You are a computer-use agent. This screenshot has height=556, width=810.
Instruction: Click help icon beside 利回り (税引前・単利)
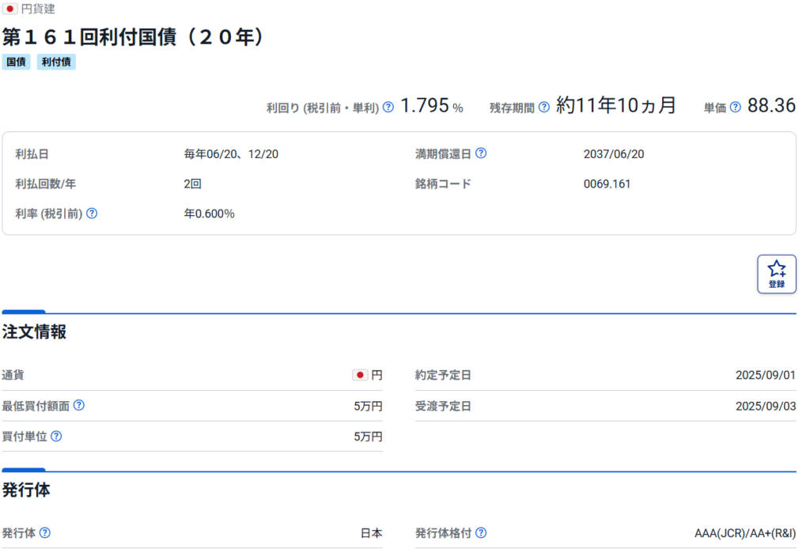click(x=388, y=108)
